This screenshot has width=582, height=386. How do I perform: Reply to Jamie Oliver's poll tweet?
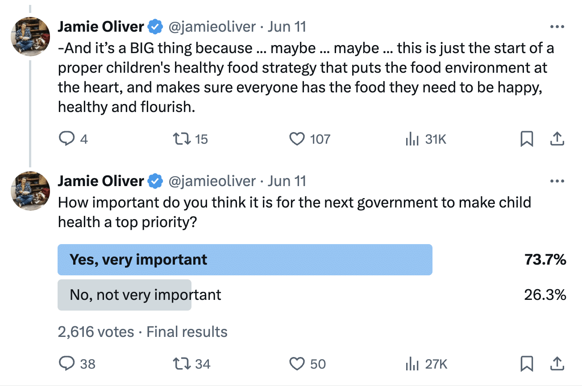tap(66, 364)
